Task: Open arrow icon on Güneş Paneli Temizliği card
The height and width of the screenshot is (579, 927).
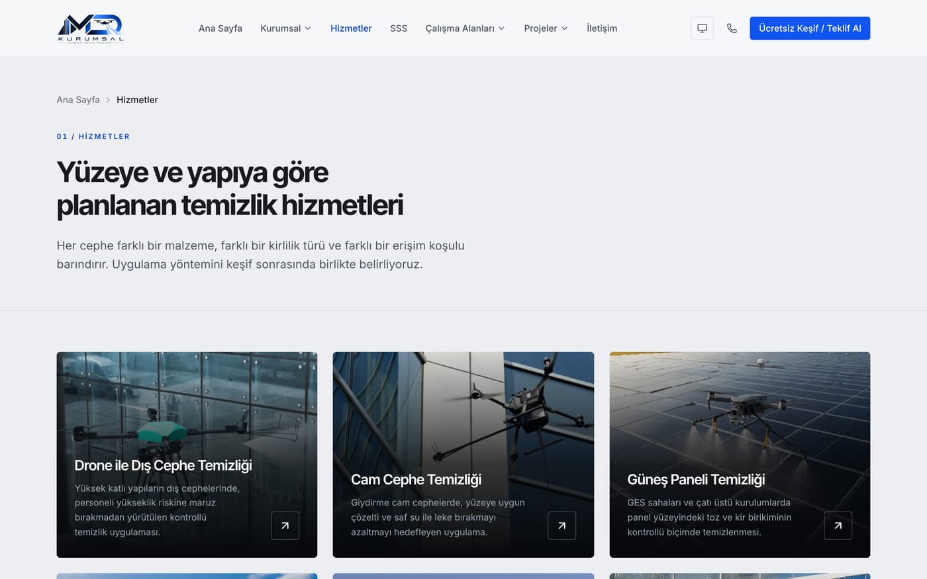Action: pyautogui.click(x=838, y=525)
